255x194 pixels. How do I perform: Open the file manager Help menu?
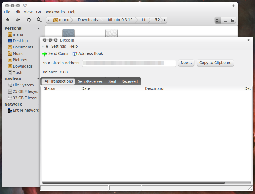(x=72, y=12)
